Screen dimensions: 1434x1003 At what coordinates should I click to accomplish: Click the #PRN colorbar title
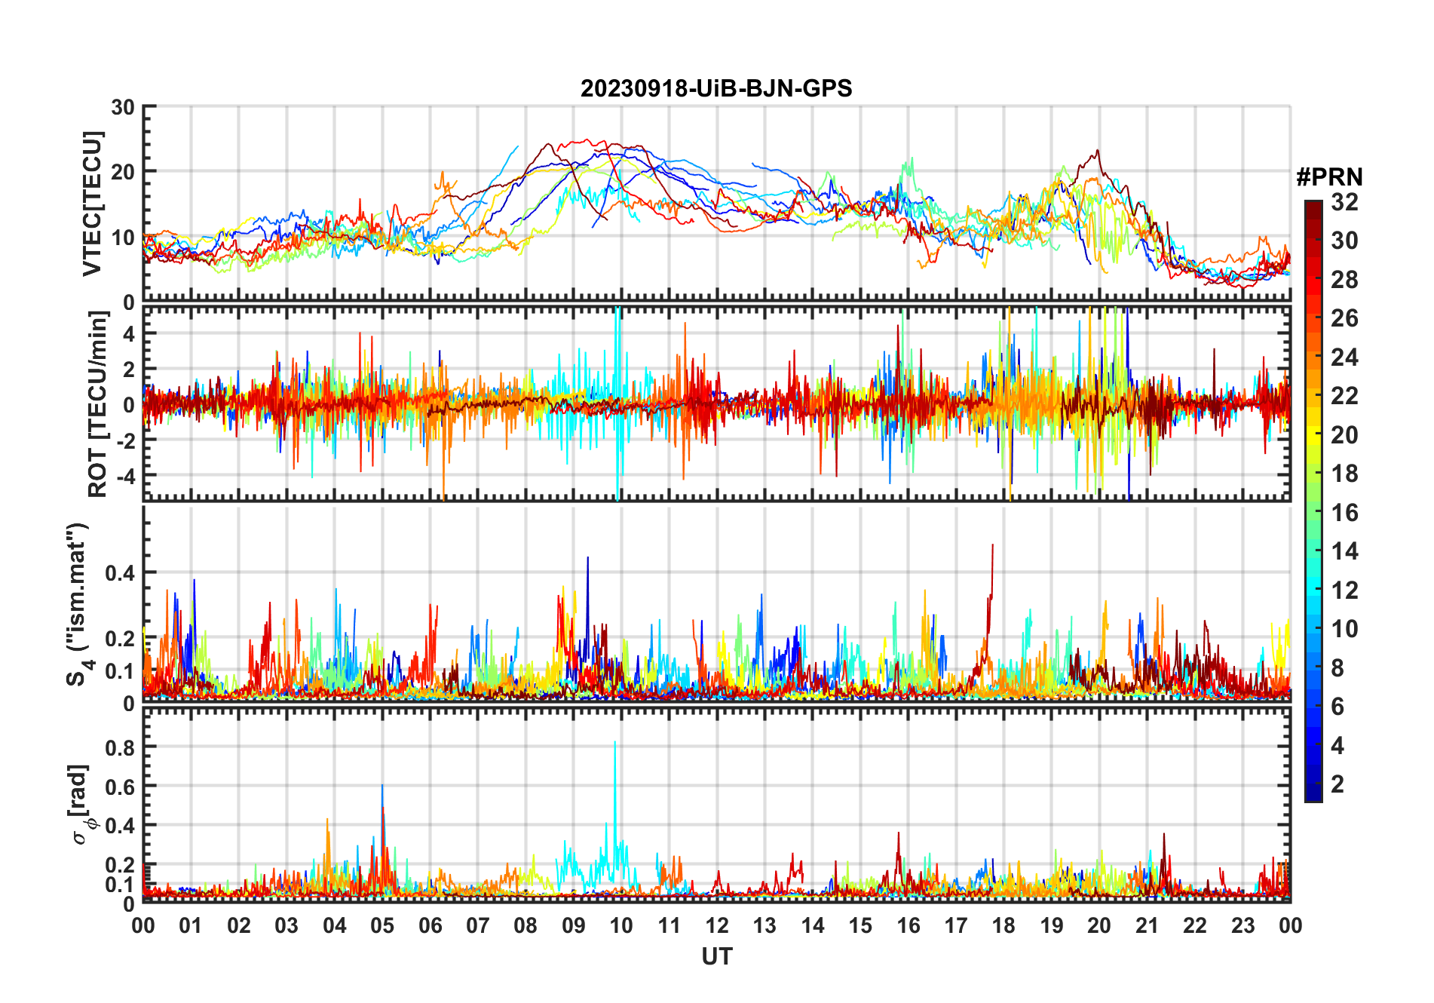[x=1330, y=177]
